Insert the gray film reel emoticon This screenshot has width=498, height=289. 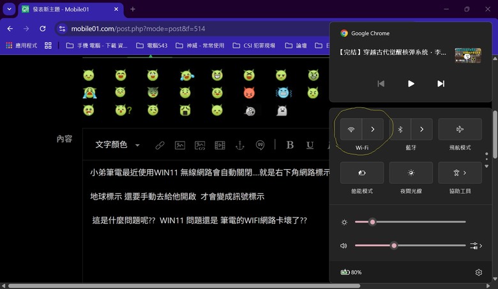250,111
